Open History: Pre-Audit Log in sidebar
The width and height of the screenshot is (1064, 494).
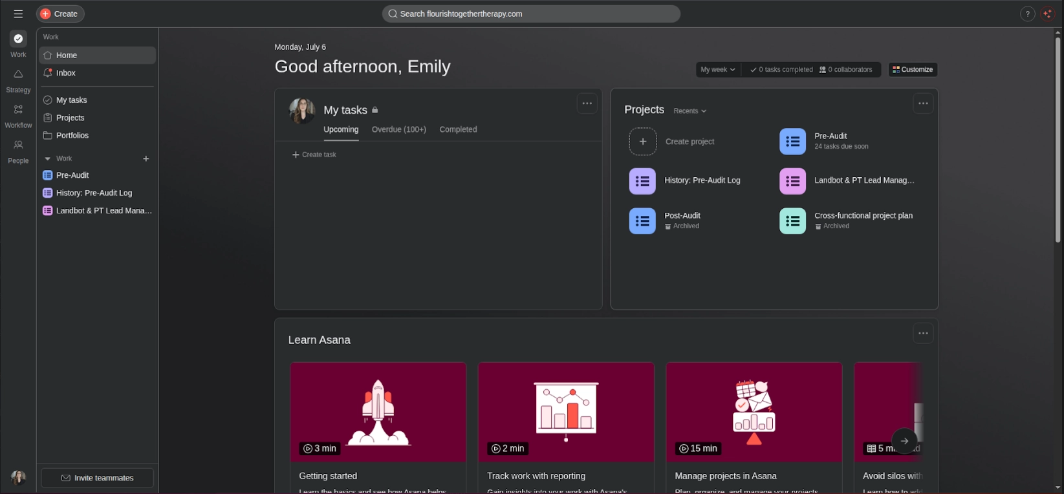pyautogui.click(x=97, y=193)
